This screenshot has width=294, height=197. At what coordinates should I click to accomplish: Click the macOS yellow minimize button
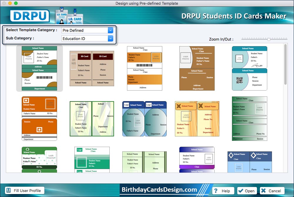pyautogui.click(x=10, y=3)
